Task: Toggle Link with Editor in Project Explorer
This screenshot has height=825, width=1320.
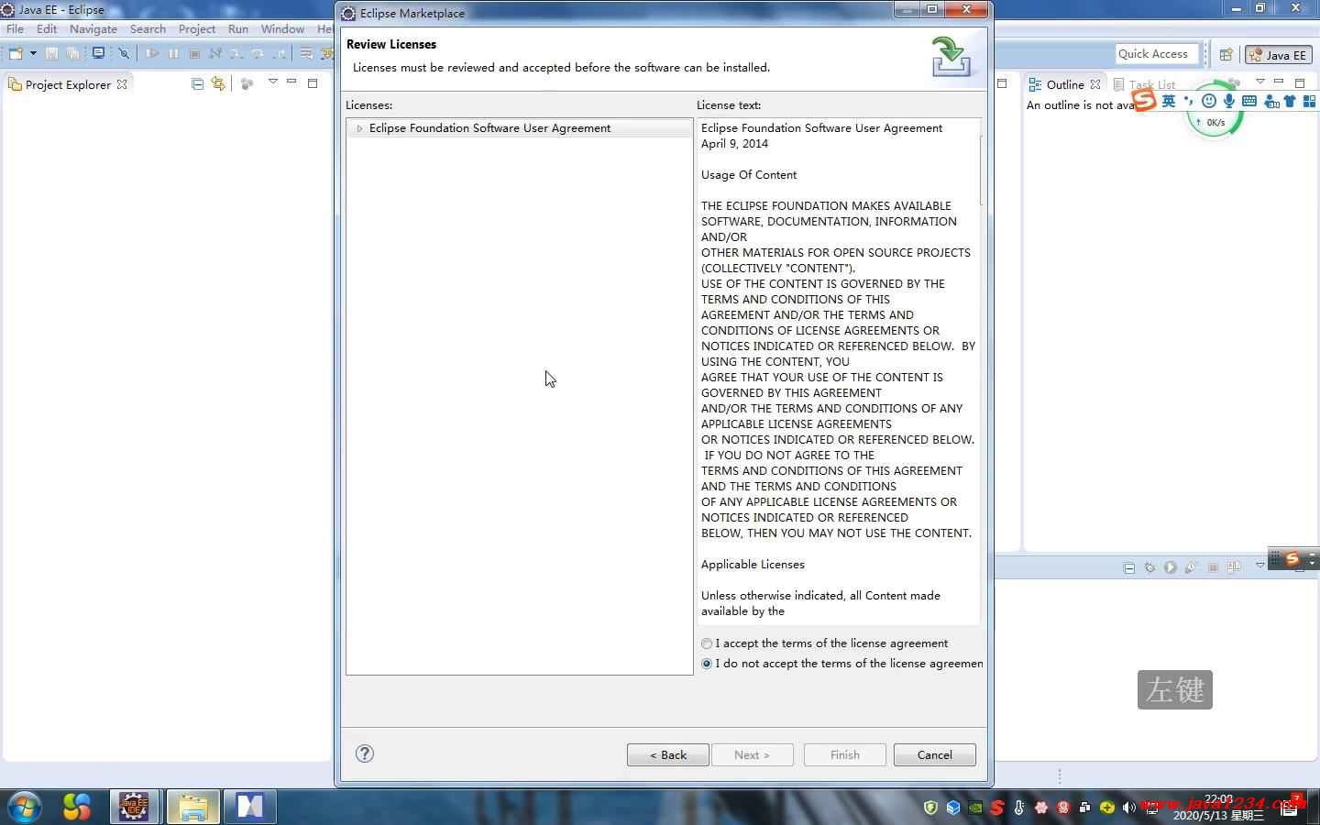Action: tap(218, 83)
